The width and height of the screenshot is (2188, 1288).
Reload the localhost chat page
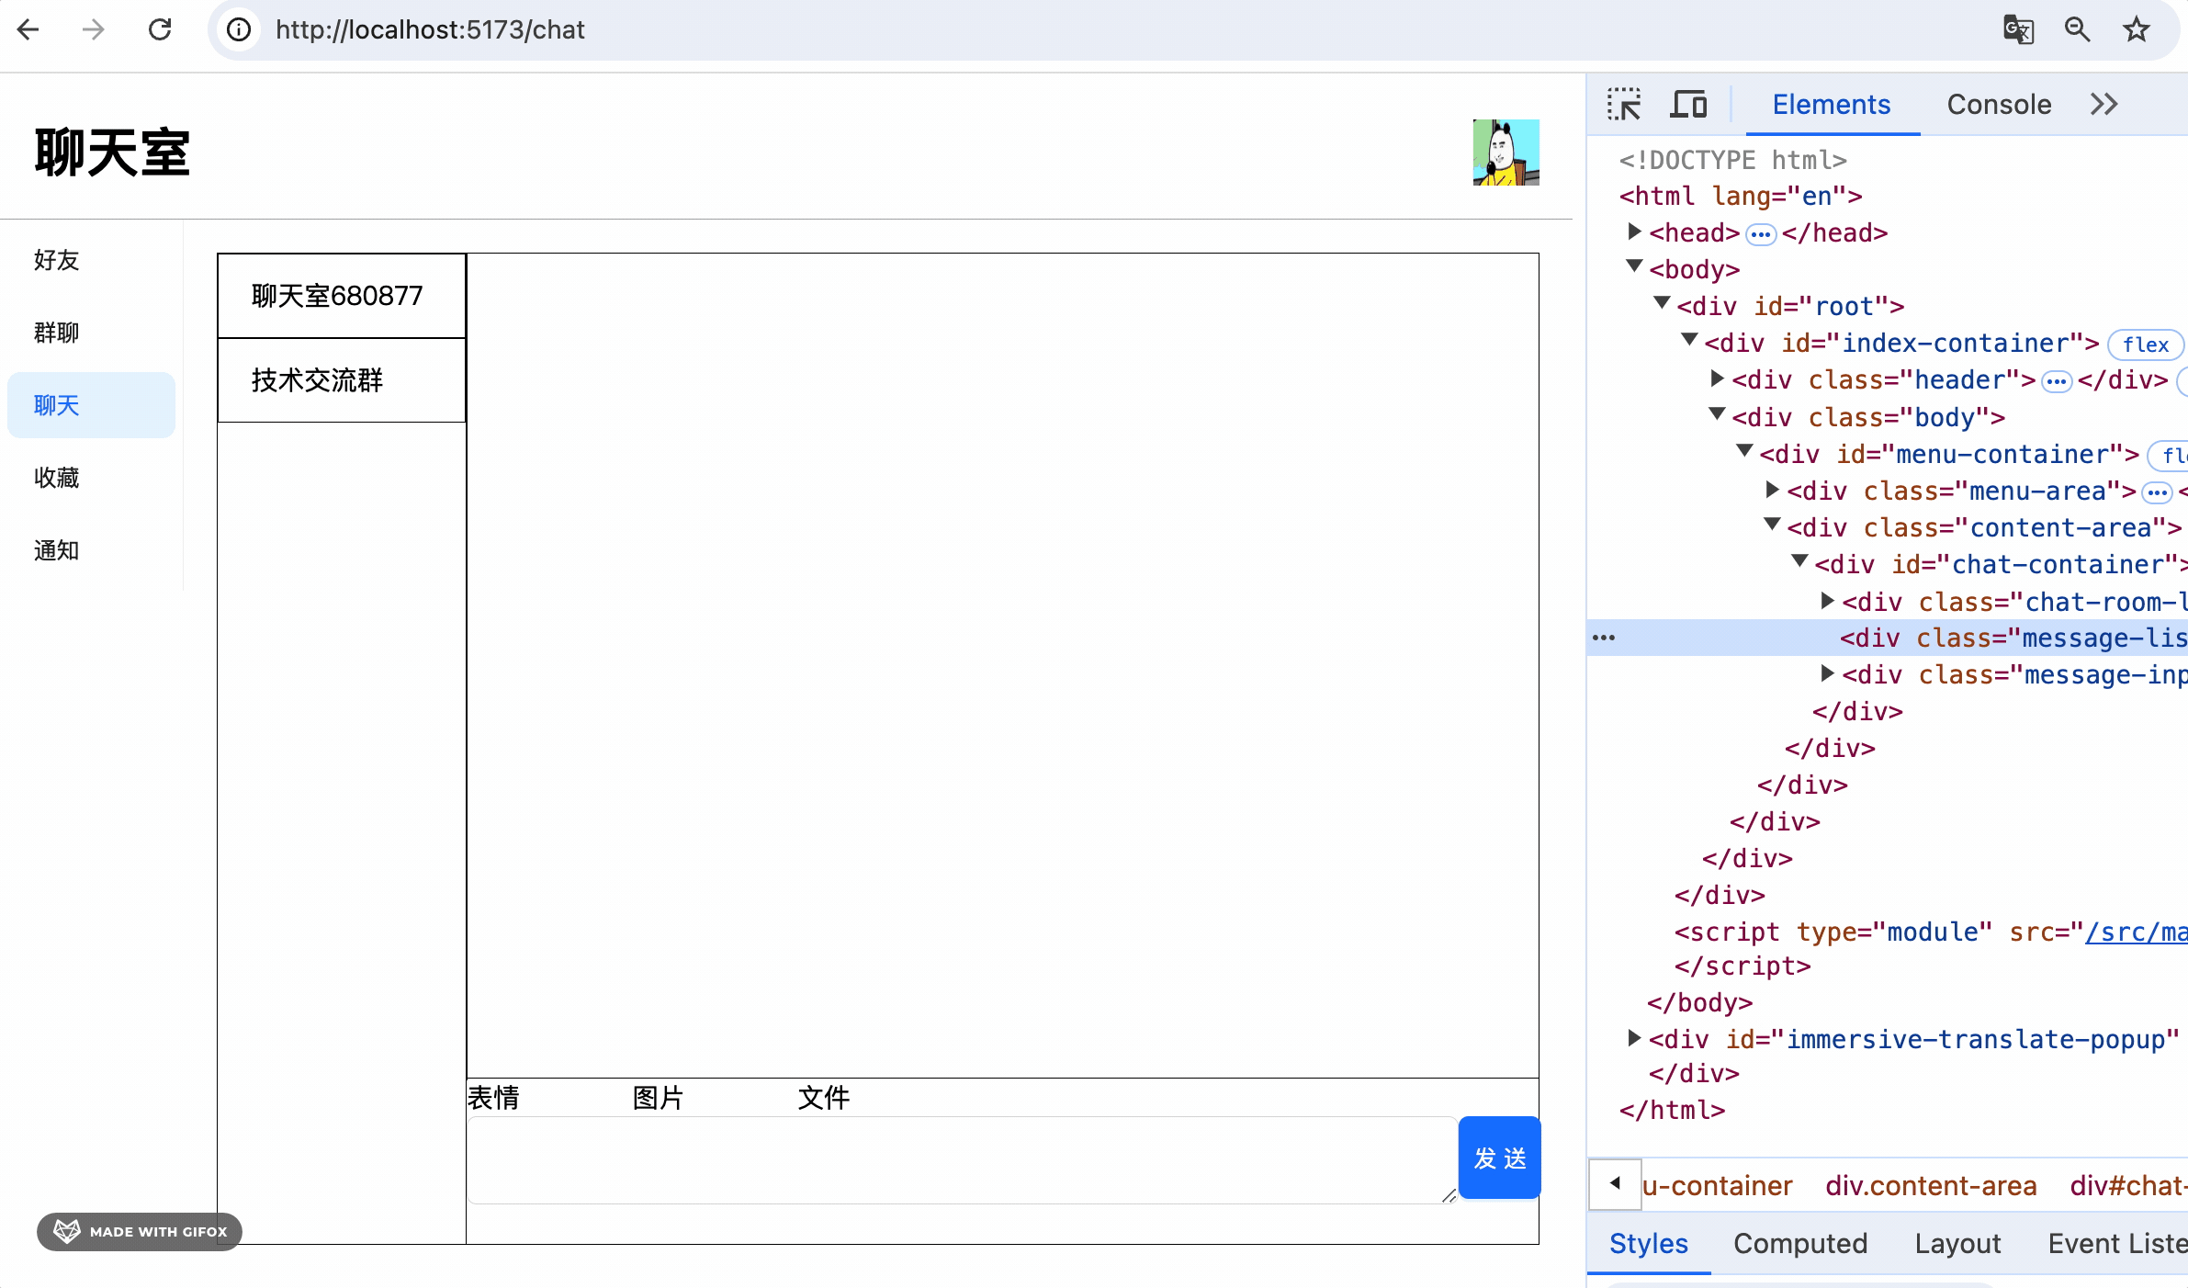160,29
